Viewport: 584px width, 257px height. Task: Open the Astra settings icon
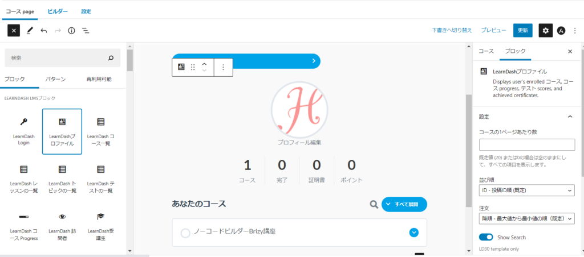pyautogui.click(x=561, y=31)
